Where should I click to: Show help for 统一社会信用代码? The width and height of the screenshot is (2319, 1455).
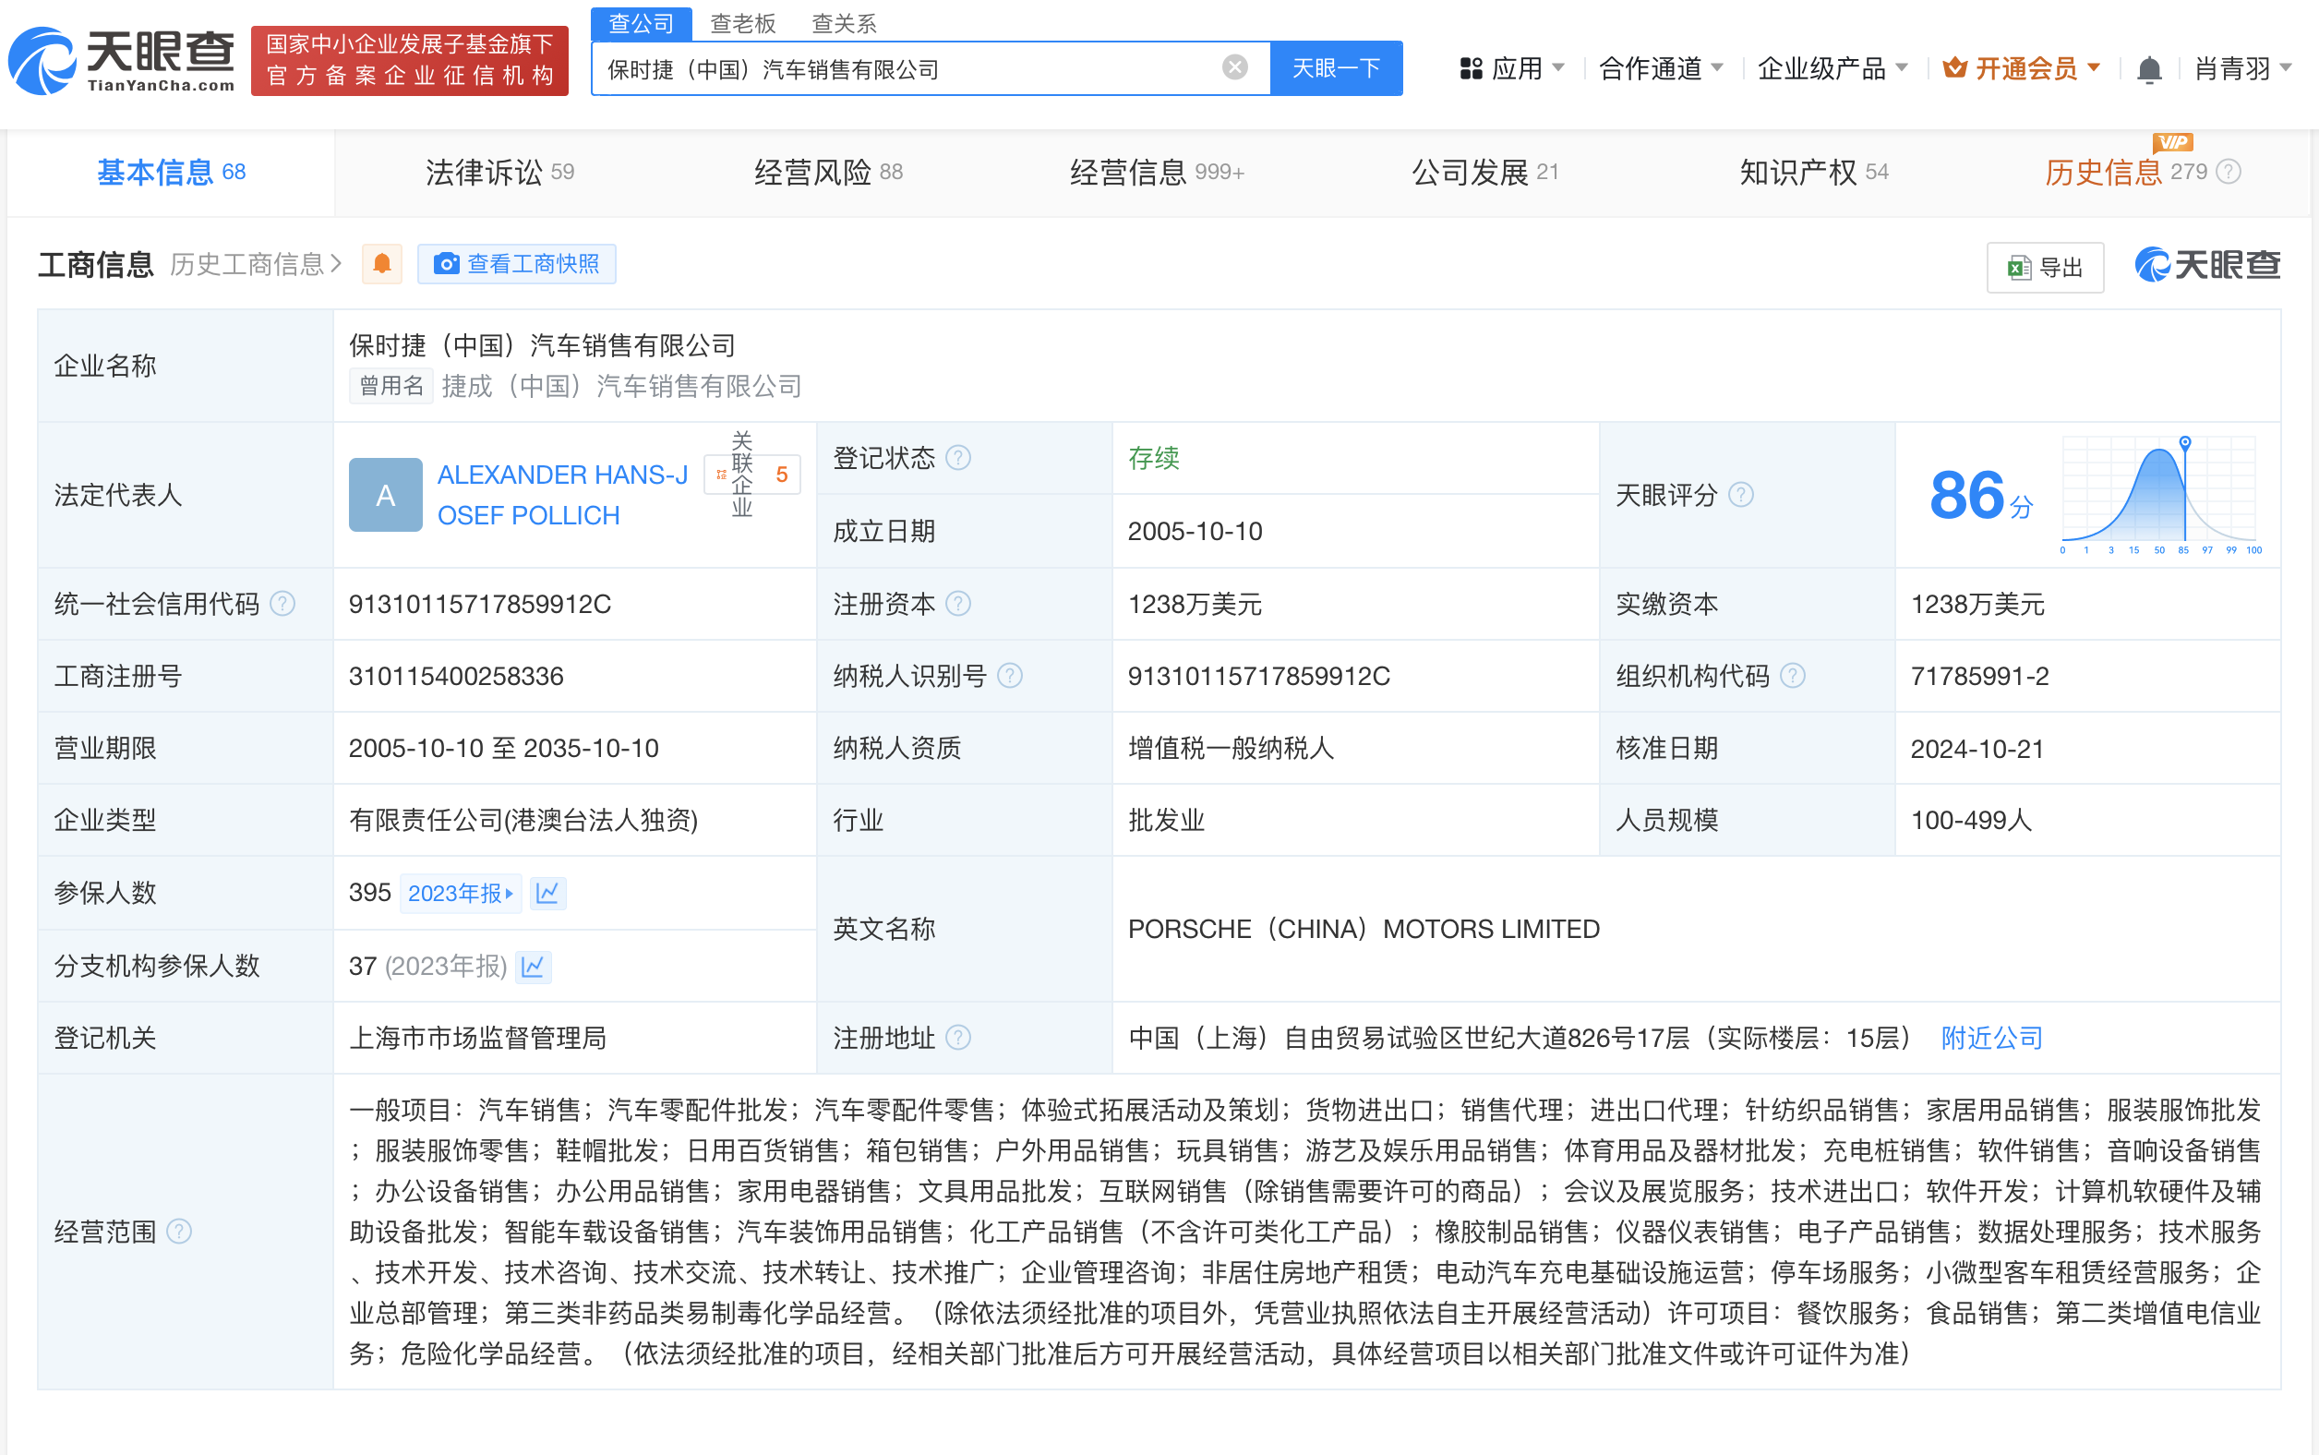(x=282, y=604)
